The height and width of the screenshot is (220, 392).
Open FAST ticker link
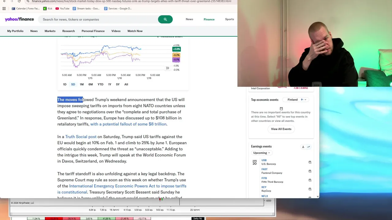[x=265, y=169]
